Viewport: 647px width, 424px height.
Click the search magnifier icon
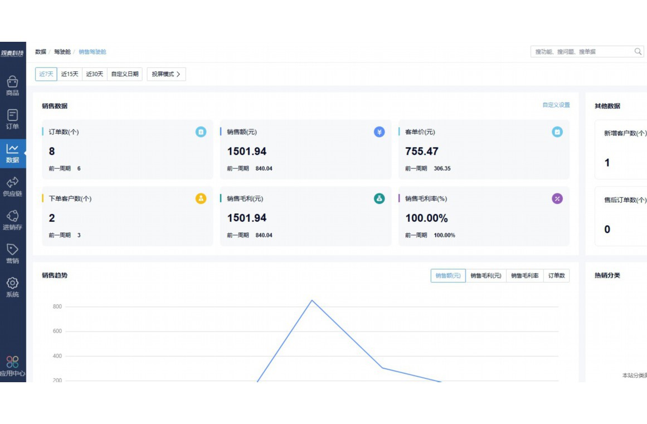[x=638, y=51]
